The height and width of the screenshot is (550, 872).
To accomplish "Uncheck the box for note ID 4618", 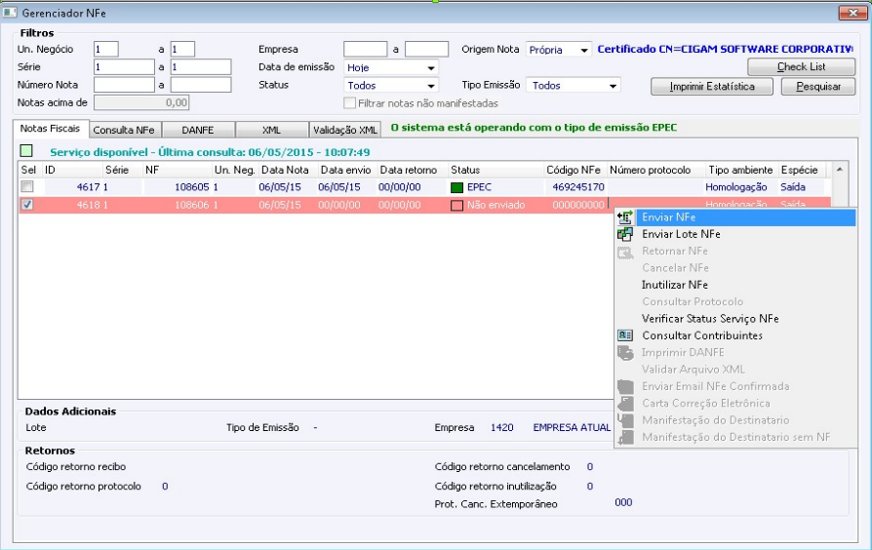I will click(x=26, y=205).
